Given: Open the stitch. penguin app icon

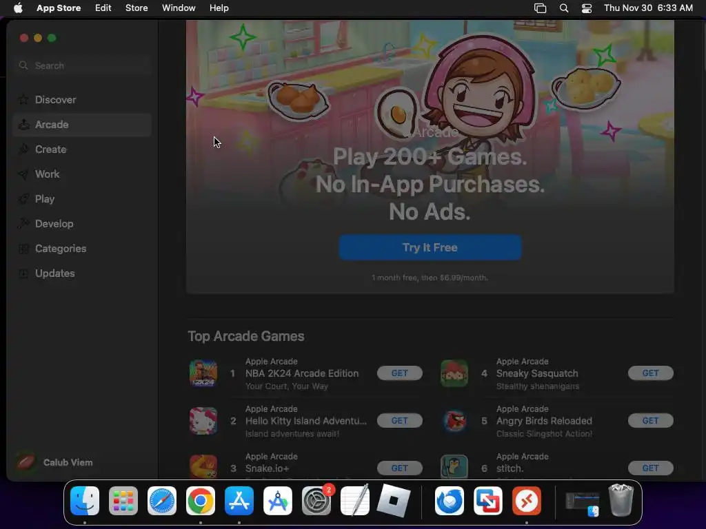Looking at the screenshot, I should [454, 466].
